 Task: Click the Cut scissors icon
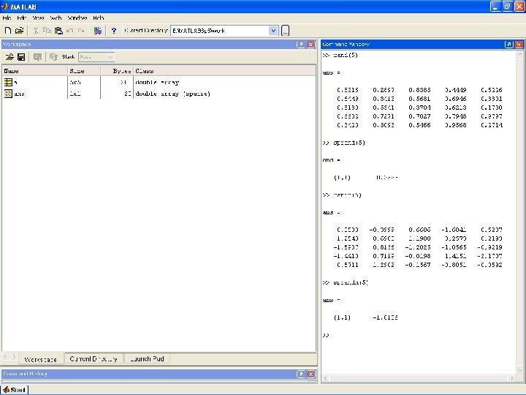[36, 31]
